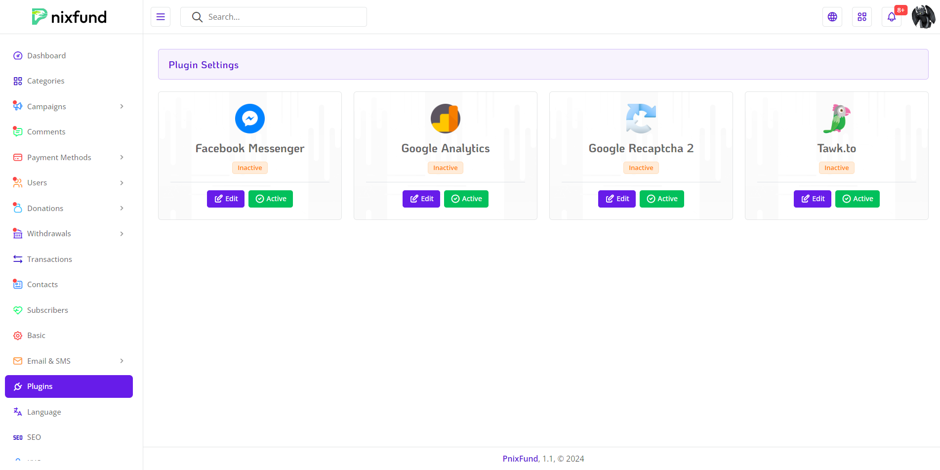Click the Facebook Messenger plugin logo
Viewport: 940px width, 470px height.
(250, 119)
